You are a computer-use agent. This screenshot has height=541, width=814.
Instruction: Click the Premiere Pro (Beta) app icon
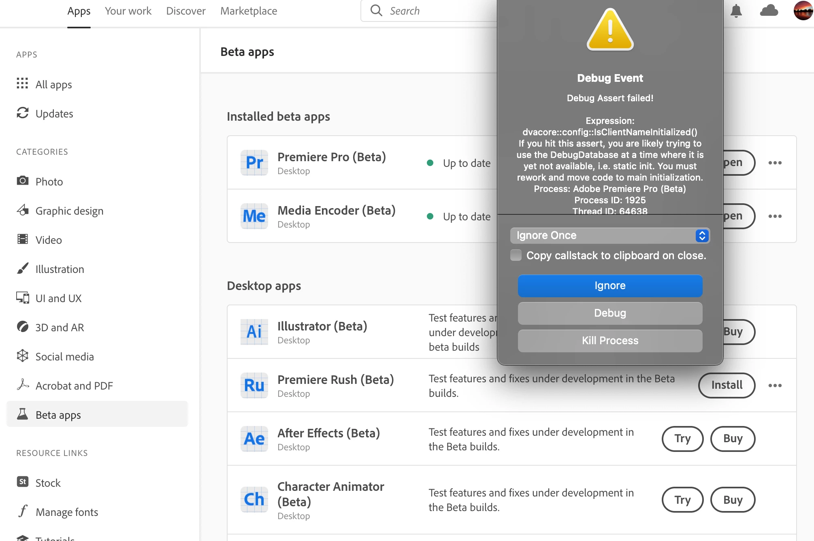254,163
